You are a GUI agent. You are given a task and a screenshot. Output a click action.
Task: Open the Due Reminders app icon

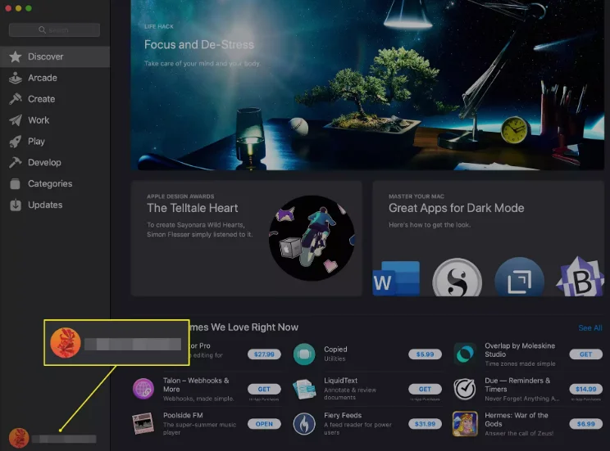[x=465, y=389]
